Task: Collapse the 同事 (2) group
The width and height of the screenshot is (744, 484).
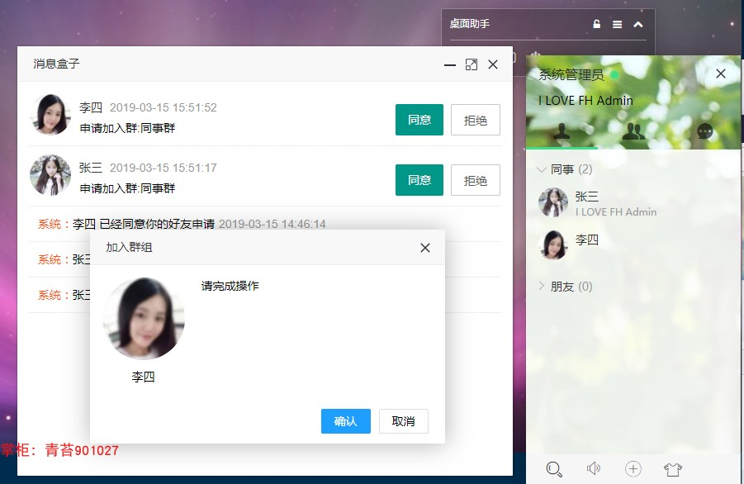Action: (x=565, y=169)
